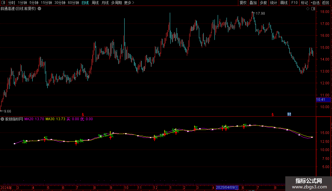Image resolution: width=332 pixels, height=191 pixels.
Task: Open dropdown beside 皖通高速 title
Action: coord(39,9)
